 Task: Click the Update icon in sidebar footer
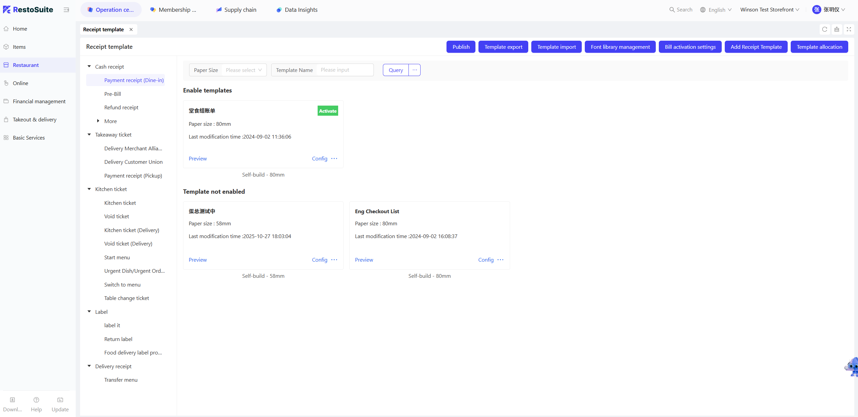[x=60, y=400]
